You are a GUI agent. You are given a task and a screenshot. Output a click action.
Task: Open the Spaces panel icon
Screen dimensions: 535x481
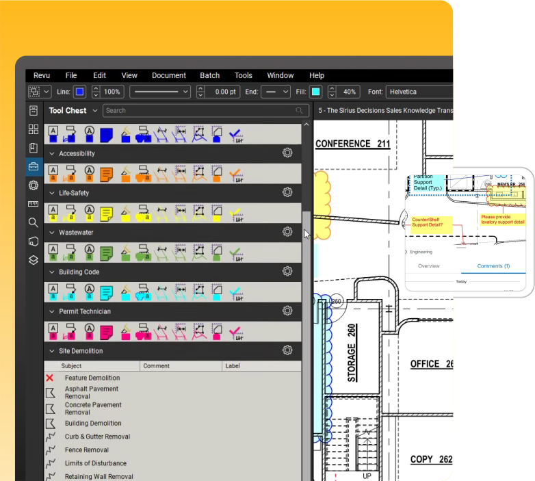click(x=34, y=241)
